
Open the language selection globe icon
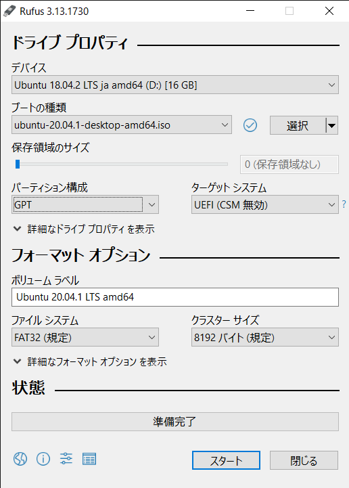(x=20, y=459)
